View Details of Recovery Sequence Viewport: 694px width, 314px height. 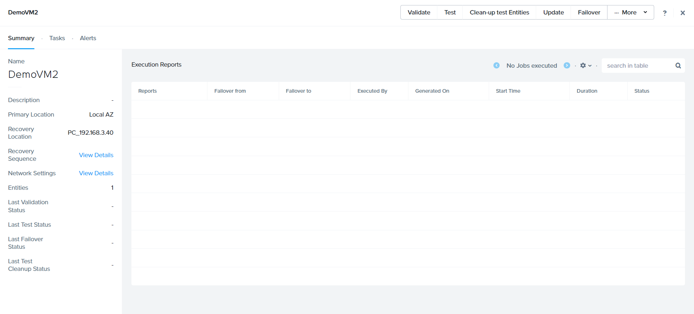(96, 155)
